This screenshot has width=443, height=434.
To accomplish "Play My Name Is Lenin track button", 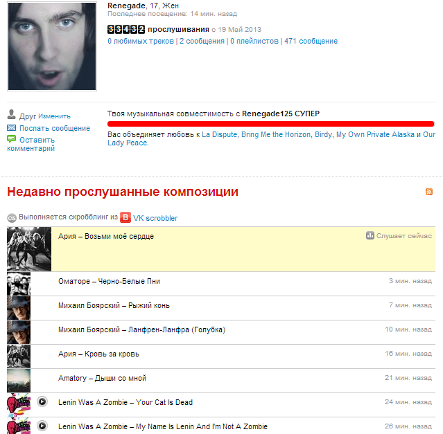I will pos(42,426).
